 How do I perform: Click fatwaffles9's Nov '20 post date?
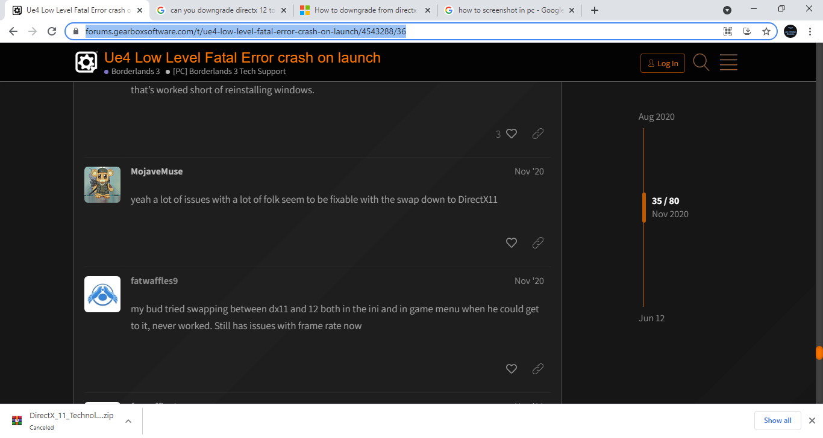pos(529,281)
